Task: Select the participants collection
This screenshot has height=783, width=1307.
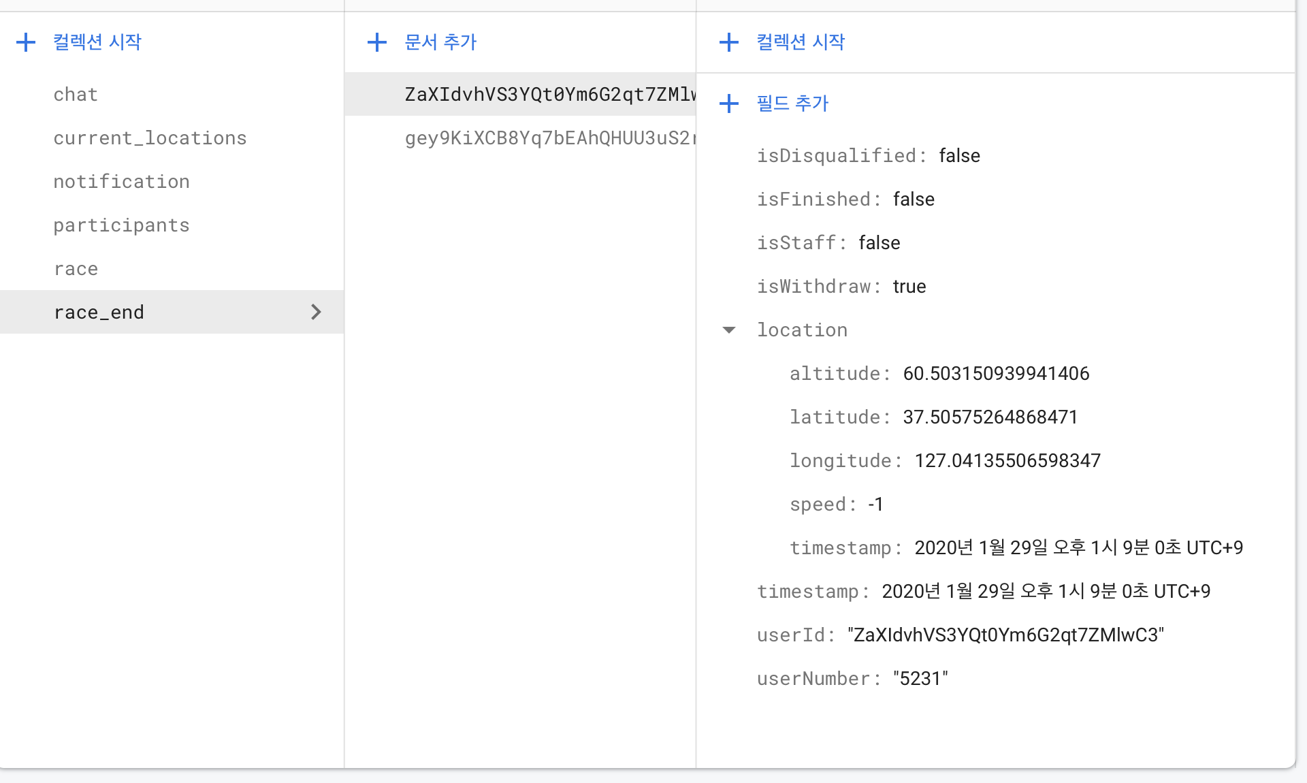Action: point(121,225)
